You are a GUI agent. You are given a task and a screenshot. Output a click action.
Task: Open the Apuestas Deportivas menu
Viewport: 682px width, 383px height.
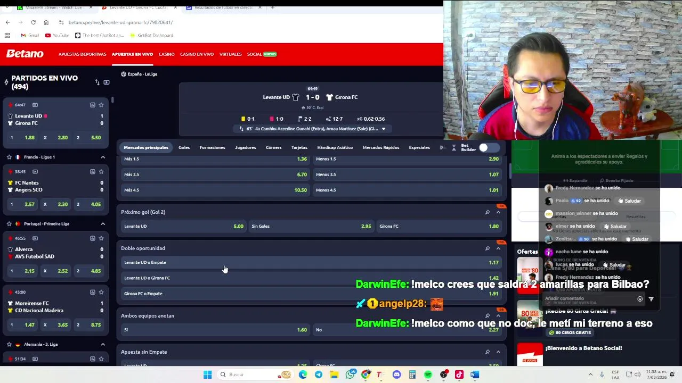tap(82, 54)
